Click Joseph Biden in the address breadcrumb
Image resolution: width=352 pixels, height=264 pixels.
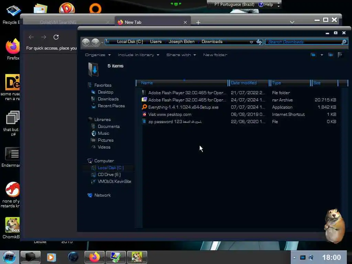(x=181, y=42)
